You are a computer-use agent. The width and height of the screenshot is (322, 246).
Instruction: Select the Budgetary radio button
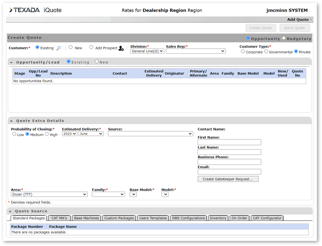click(284, 38)
